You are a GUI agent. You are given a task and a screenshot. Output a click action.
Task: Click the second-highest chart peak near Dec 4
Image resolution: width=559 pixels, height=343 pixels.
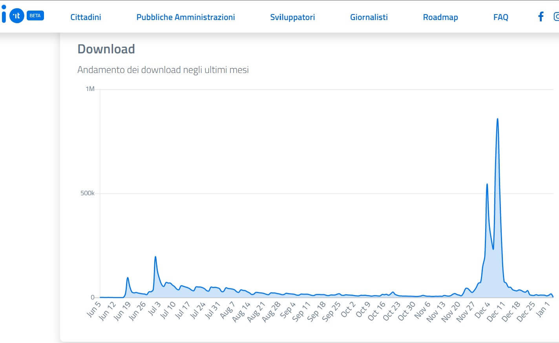click(487, 184)
